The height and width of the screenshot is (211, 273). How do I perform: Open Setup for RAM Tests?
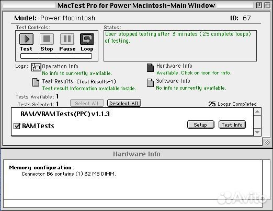[x=200, y=125]
